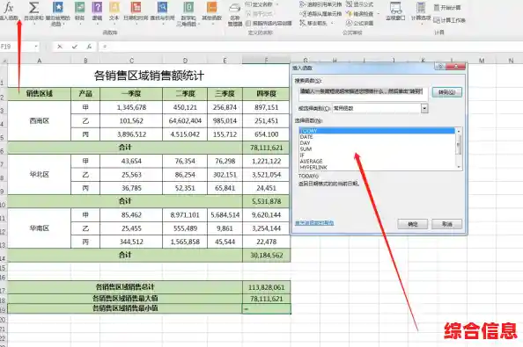This screenshot has height=347, width=523.
Task: Click into the formula bar input
Action: (310, 47)
